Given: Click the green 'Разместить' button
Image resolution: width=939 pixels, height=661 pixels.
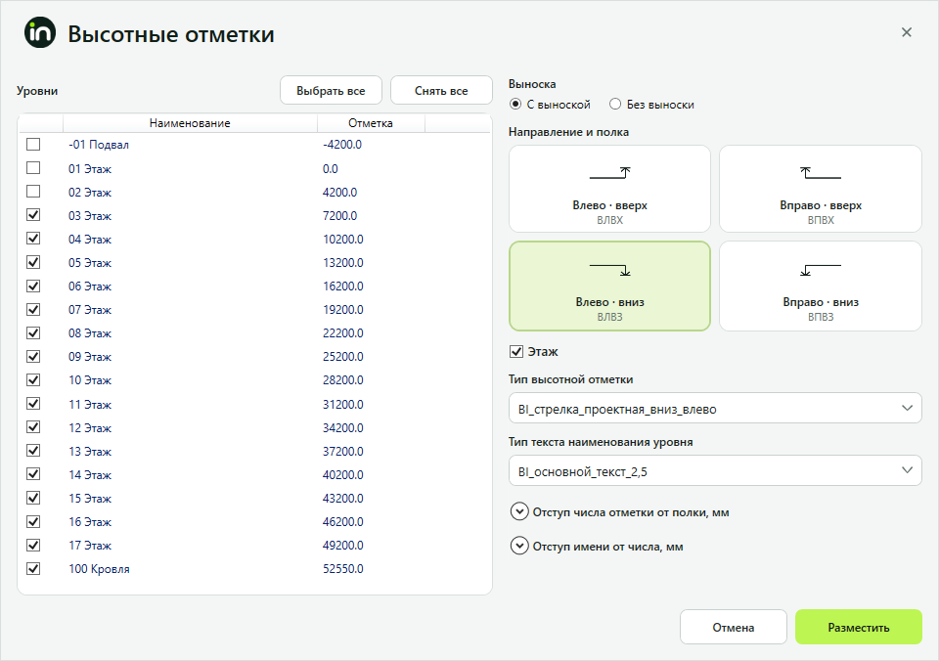Looking at the screenshot, I should (x=858, y=627).
